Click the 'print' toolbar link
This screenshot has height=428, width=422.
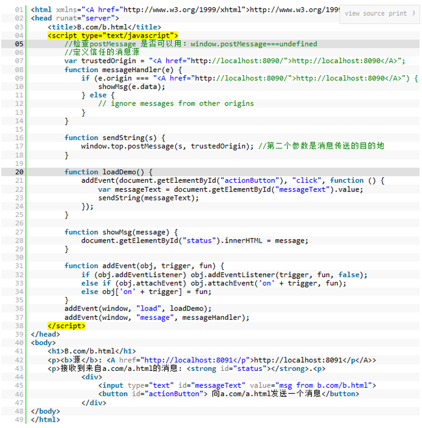point(398,14)
